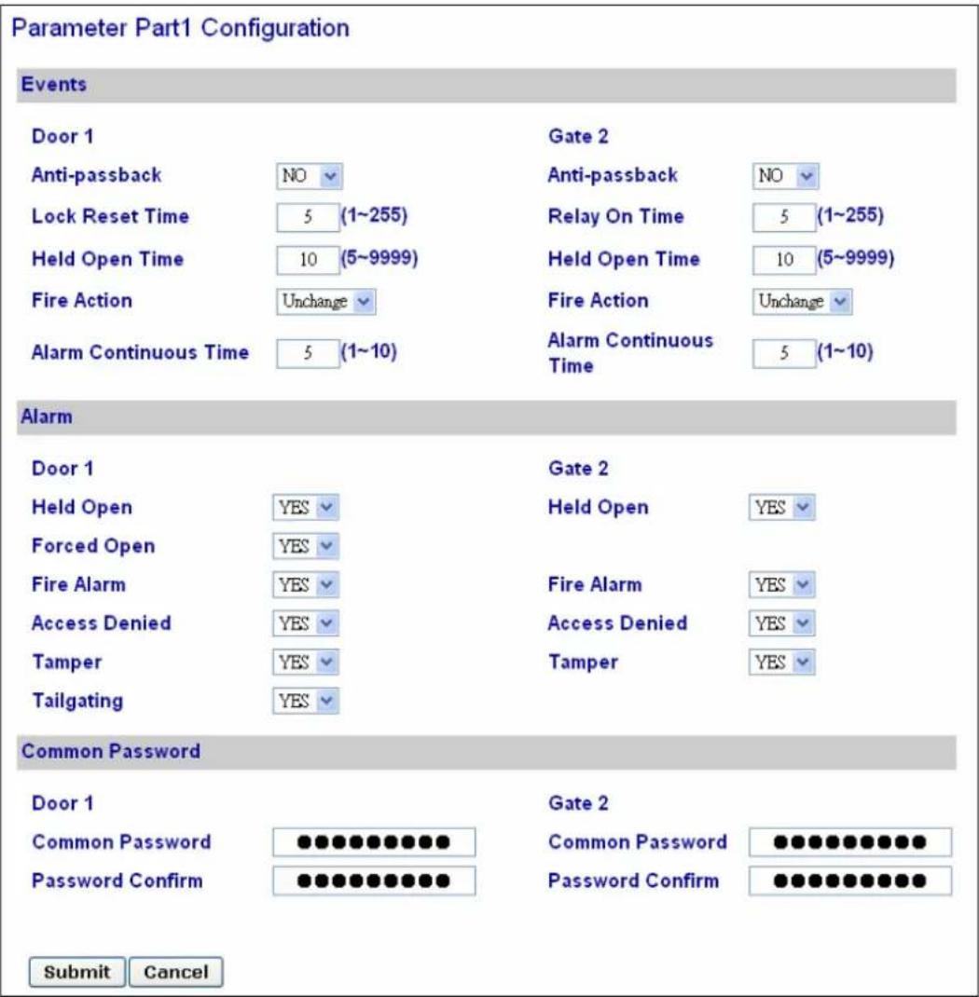Click Door 1 Lock Reset Time label
The image size is (979, 997).
pos(111,217)
